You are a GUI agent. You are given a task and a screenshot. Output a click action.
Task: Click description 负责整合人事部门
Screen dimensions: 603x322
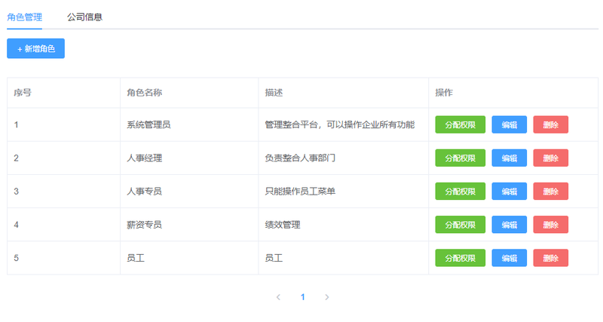click(300, 158)
